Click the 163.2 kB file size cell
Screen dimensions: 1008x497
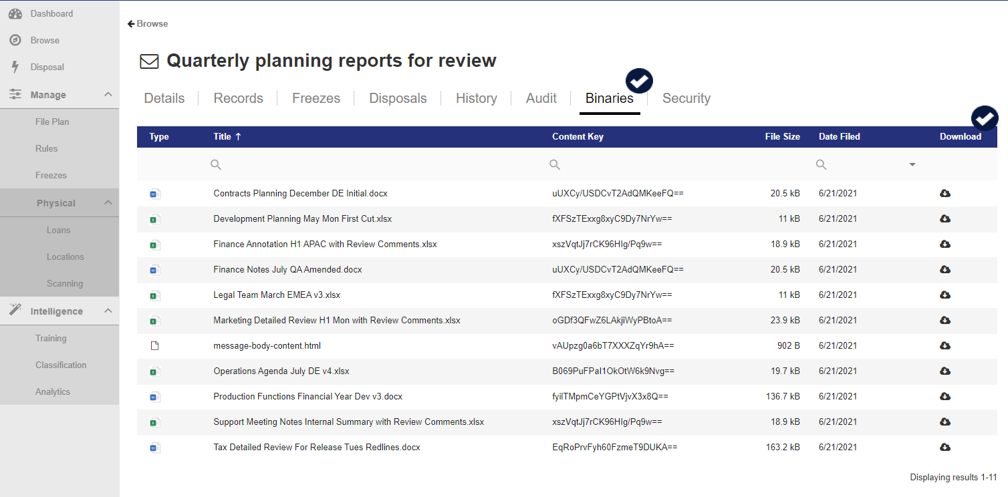[783, 447]
